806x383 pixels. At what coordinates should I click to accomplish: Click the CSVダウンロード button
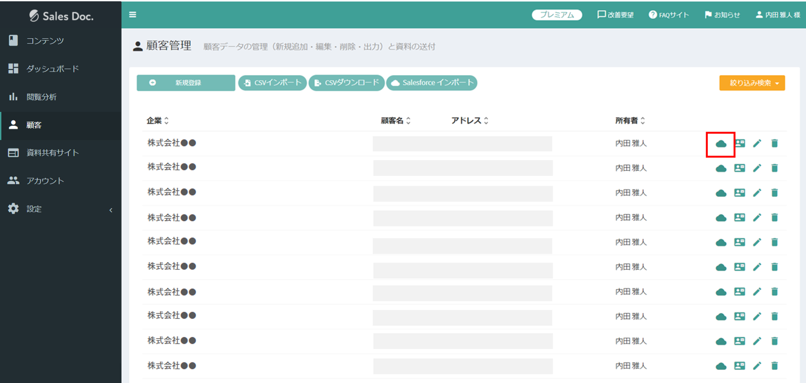347,83
